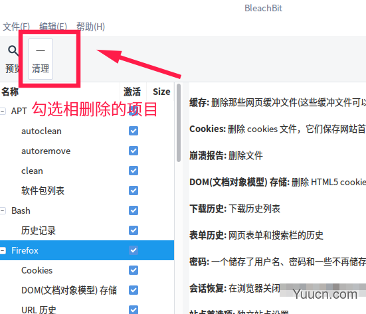
Task: Click the 表单历史 description text
Action: pyautogui.click(x=256, y=236)
